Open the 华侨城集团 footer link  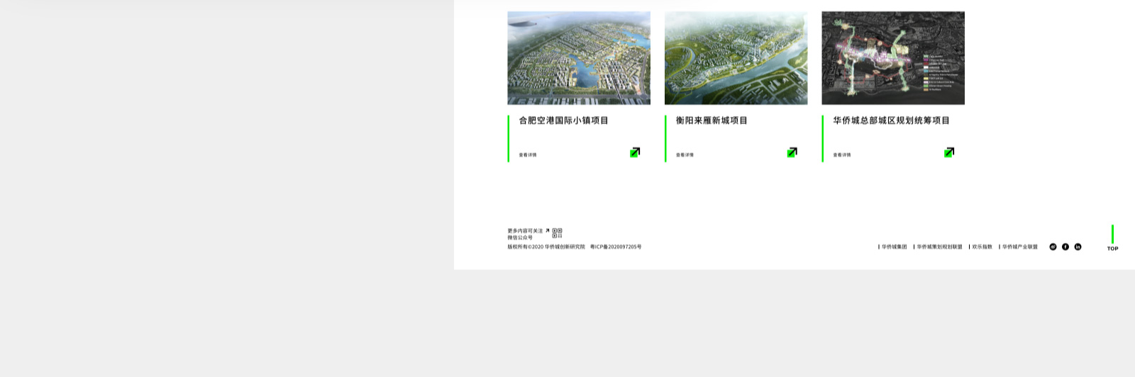(x=894, y=247)
